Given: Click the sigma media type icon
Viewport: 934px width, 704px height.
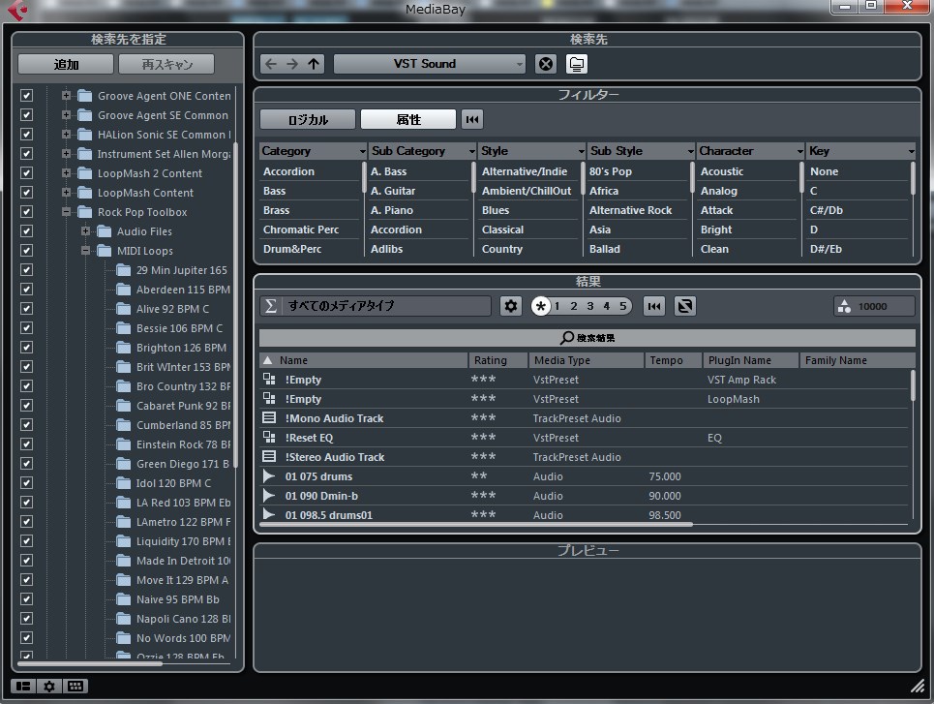Looking at the screenshot, I should (270, 306).
